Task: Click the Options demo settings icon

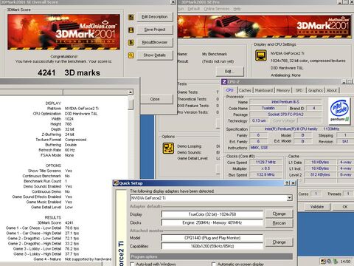Action: click(168, 149)
